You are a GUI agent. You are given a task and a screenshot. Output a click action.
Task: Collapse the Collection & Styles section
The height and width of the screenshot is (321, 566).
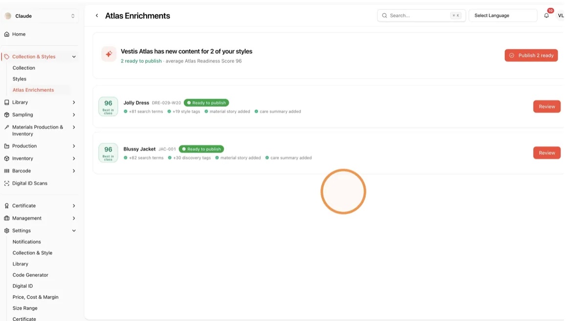coord(74,57)
